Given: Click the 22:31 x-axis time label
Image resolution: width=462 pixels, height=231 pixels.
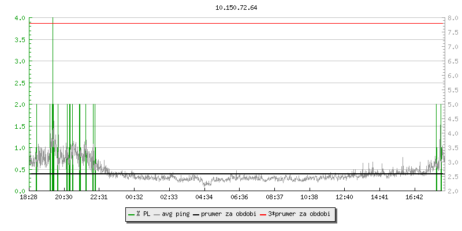Looking at the screenshot, I should [x=99, y=198].
